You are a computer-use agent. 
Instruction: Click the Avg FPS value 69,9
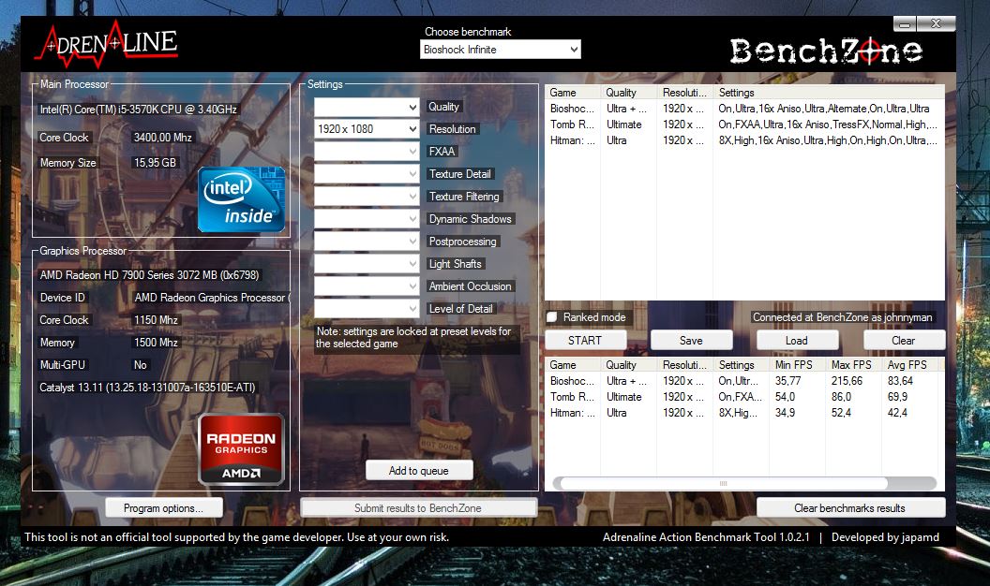[897, 396]
